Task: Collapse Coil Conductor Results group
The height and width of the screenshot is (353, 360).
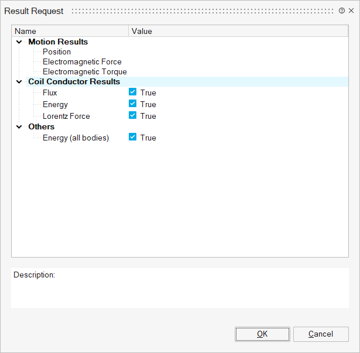Action: pos(20,82)
